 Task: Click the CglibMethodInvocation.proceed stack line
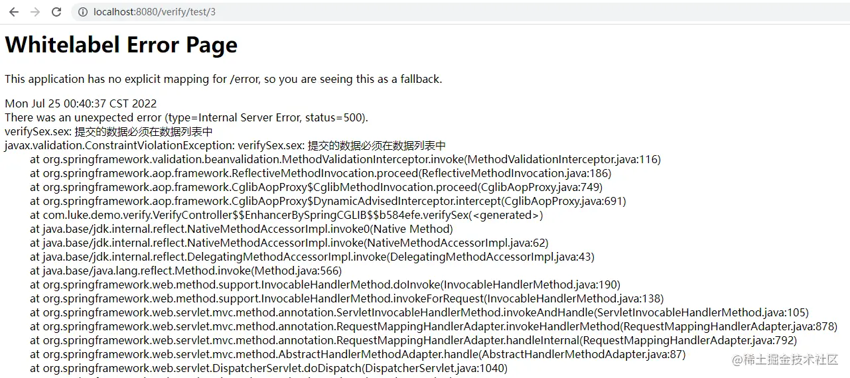[316, 187]
